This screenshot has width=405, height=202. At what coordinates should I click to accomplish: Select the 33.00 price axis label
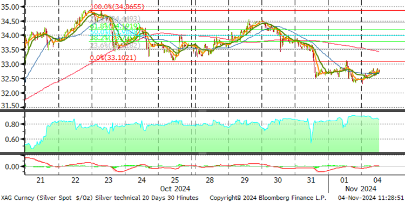pos(10,64)
